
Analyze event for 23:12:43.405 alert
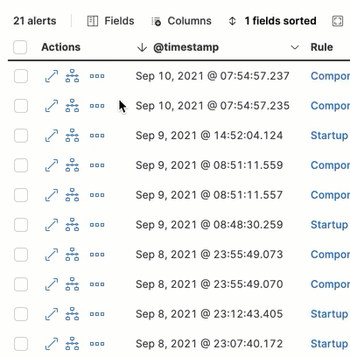pos(72,314)
